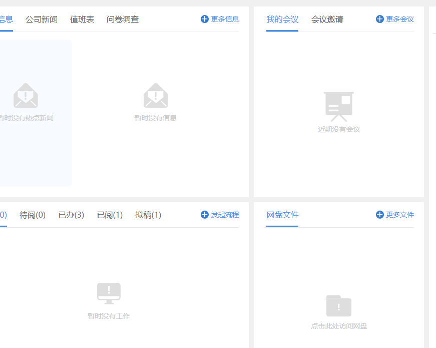Select the 网盘文件 tab
This screenshot has width=436, height=348.
(x=282, y=215)
